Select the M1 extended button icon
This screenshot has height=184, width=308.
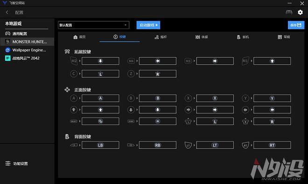click(245, 61)
